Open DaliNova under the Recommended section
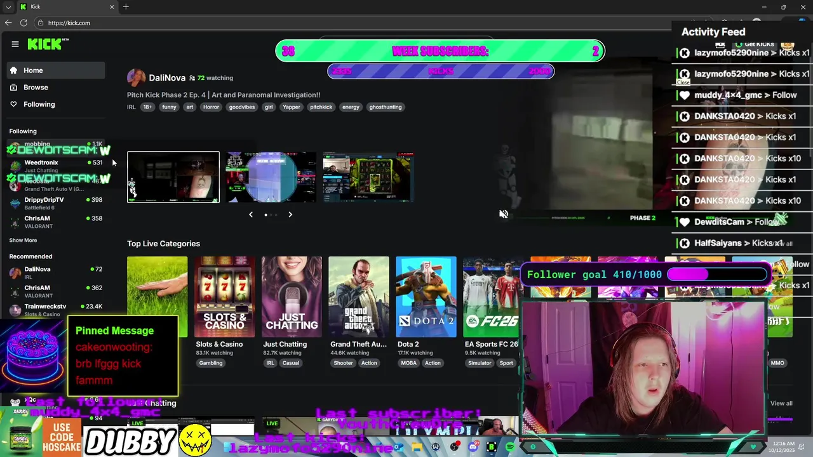Image resolution: width=813 pixels, height=457 pixels. 56,272
